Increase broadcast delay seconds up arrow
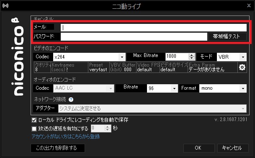The image size is (255, 158). (x=107, y=127)
